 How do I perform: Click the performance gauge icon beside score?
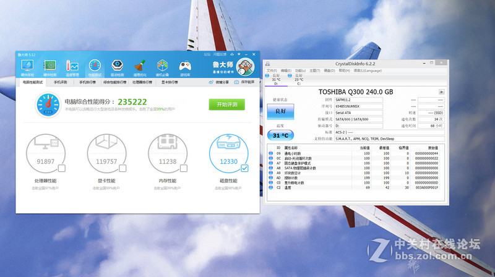[48, 104]
